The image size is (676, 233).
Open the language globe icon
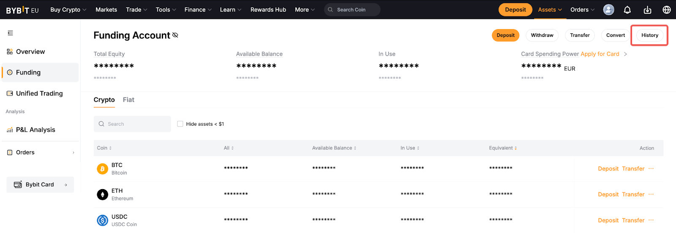coord(667,10)
